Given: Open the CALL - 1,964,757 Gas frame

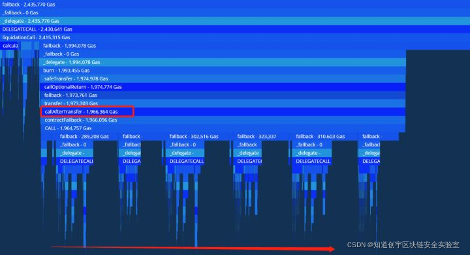Looking at the screenshot, I should click(223, 128).
